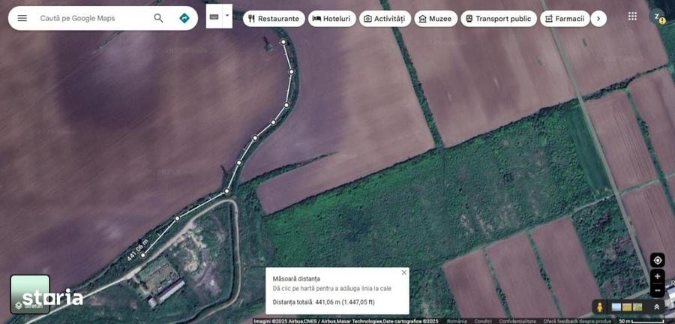Open the imagery thumbnails strip

(627, 307)
